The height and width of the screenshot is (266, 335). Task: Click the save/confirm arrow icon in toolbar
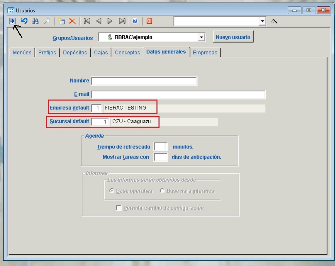point(12,21)
